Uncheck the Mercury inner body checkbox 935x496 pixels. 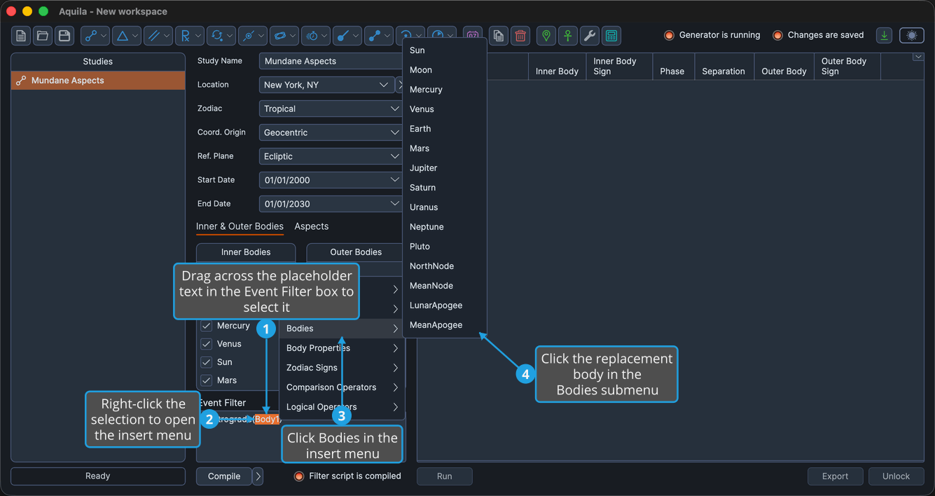pyautogui.click(x=206, y=326)
